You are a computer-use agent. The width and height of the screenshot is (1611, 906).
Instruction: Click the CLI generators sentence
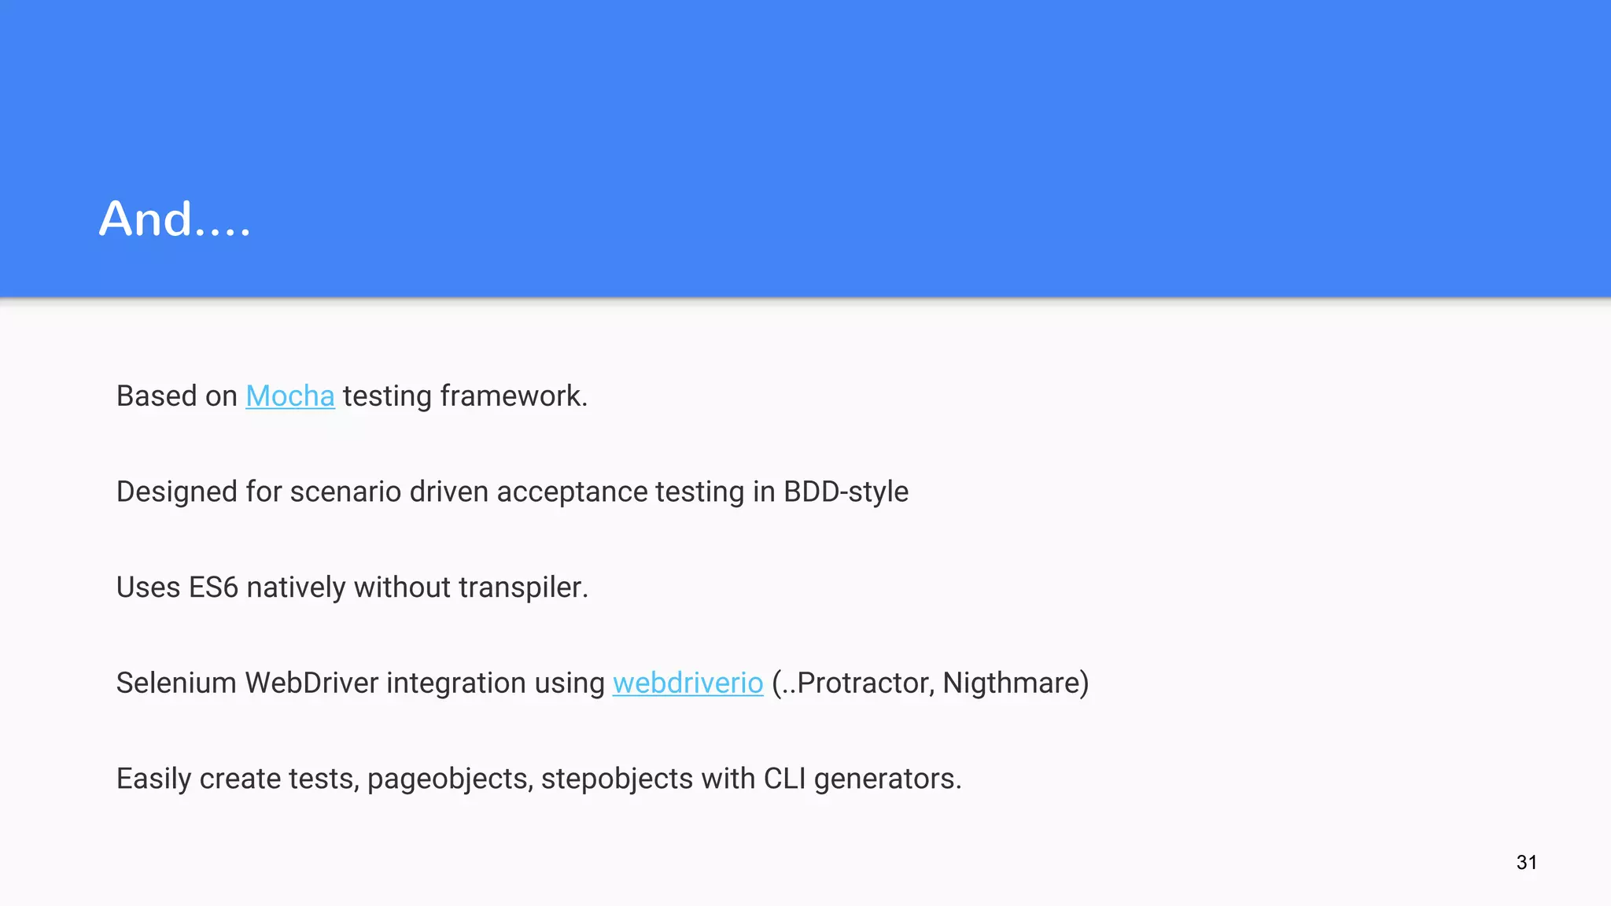[539, 779]
